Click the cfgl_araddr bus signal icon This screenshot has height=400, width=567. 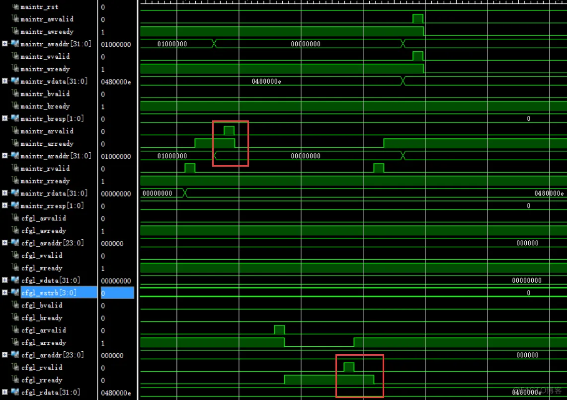(x=15, y=355)
